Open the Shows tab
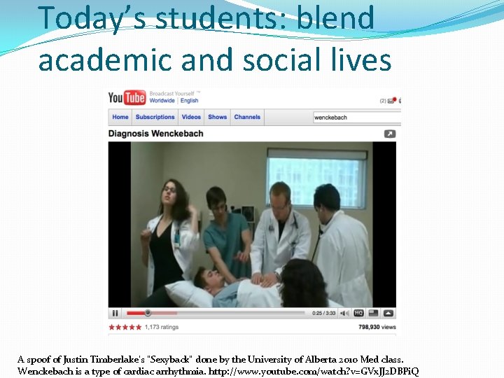The width and height of the screenshot is (504, 378). pos(217,117)
